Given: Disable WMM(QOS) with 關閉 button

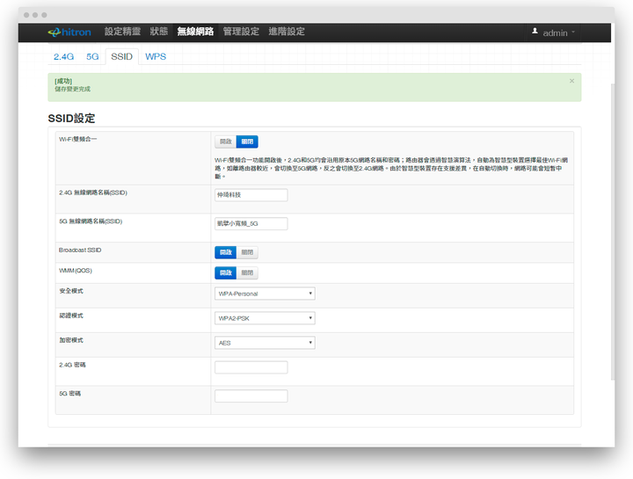Looking at the screenshot, I should [247, 273].
